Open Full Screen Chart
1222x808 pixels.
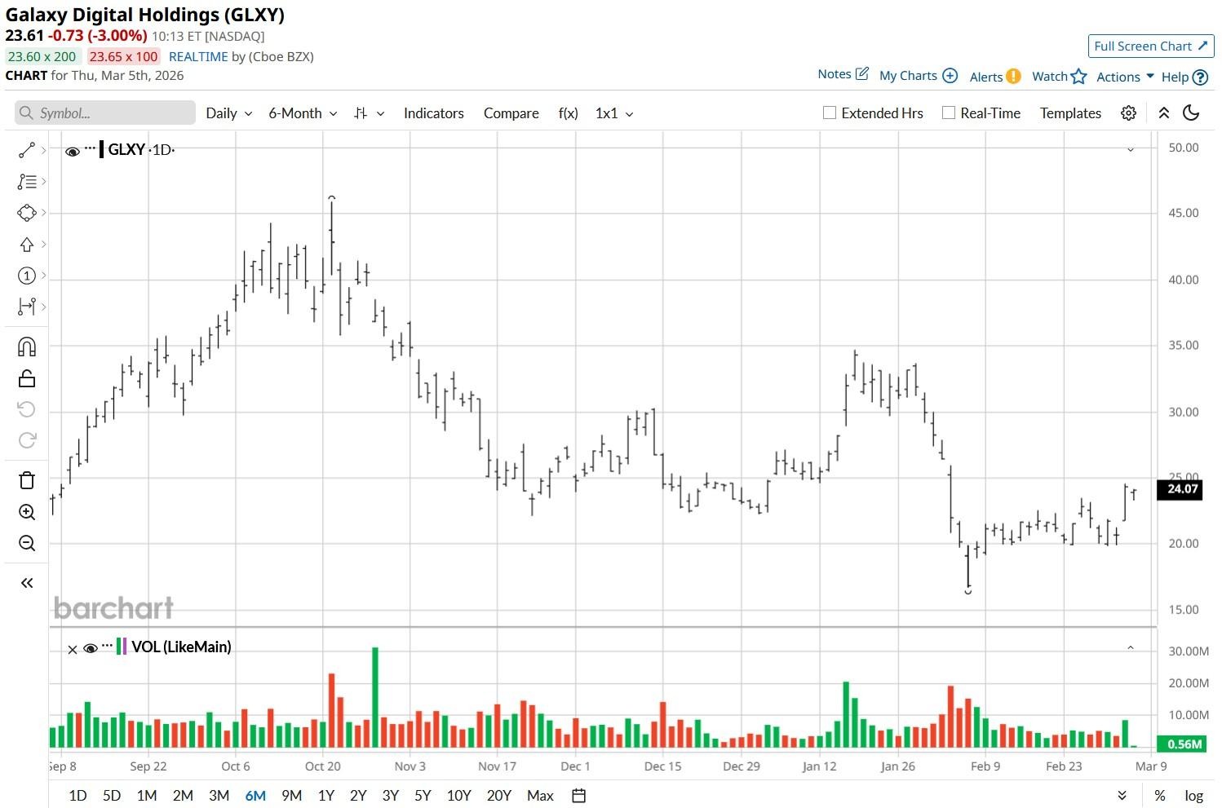(1151, 46)
